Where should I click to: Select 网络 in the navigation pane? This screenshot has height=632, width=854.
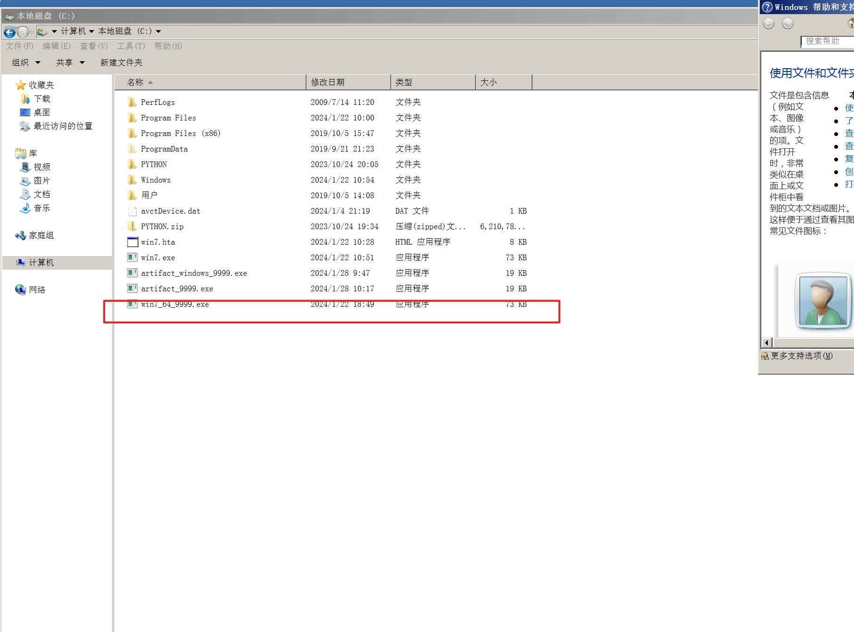(x=37, y=290)
